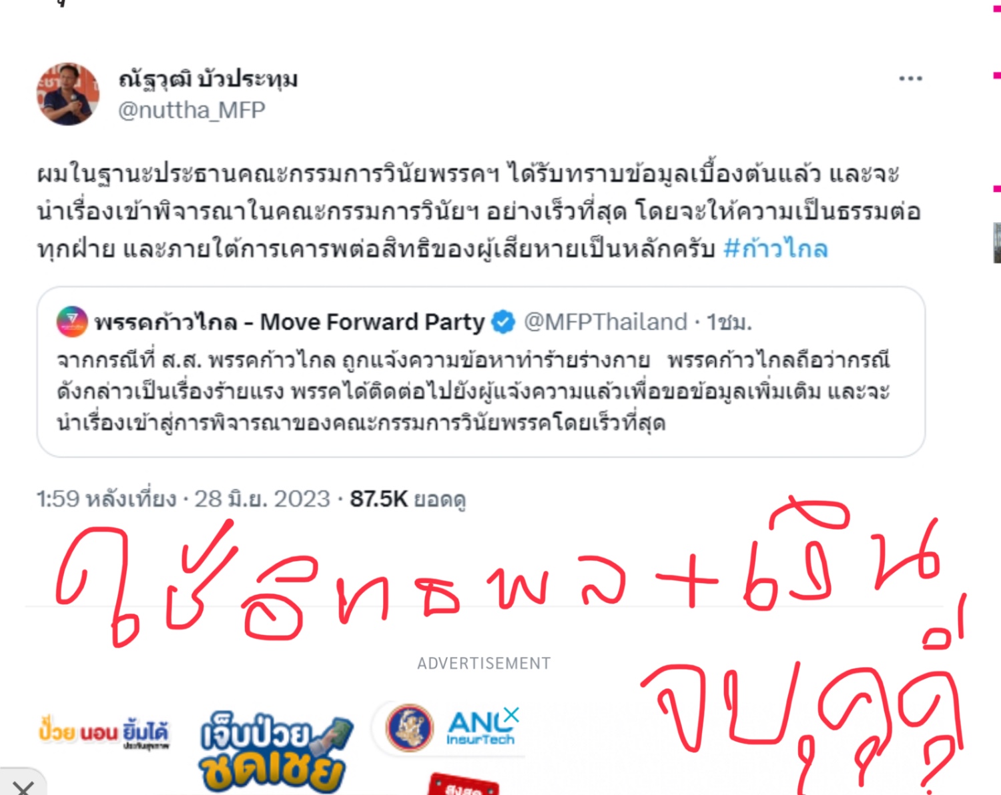Open the partially visible thumbnail at the right edge

997,243
